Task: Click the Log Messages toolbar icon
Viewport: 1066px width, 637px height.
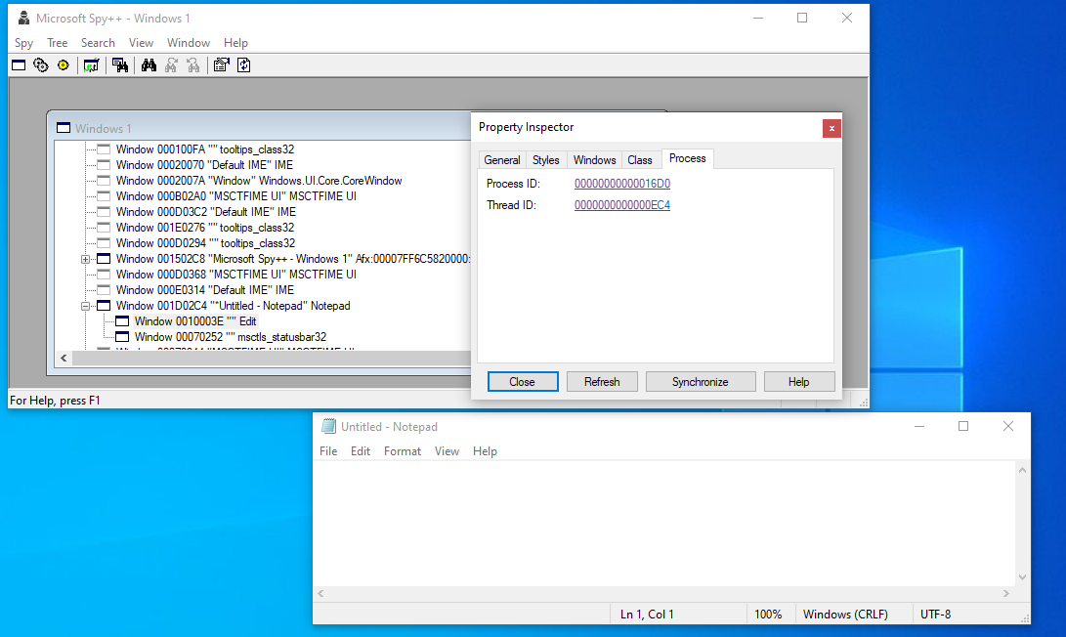Action: 91,65
